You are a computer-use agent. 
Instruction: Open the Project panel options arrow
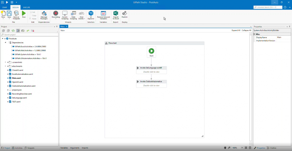54,27
